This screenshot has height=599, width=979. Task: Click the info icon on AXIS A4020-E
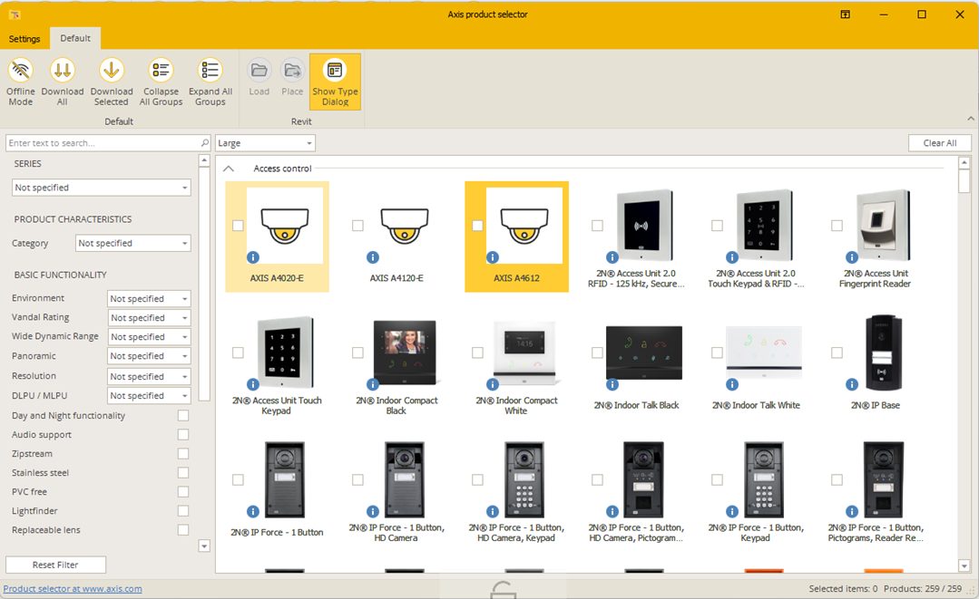point(253,257)
